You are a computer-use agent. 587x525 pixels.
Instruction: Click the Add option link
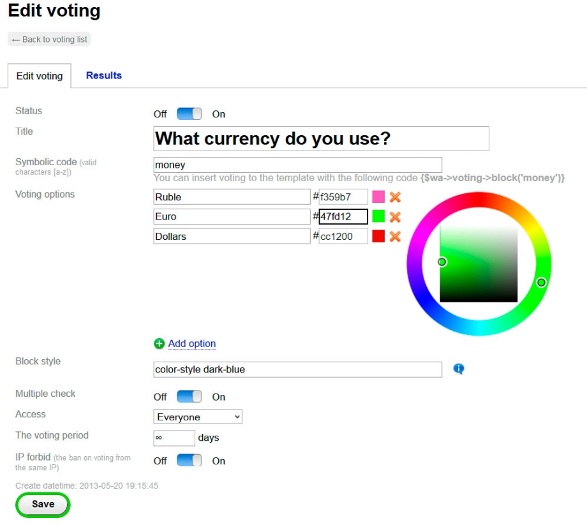tap(192, 344)
